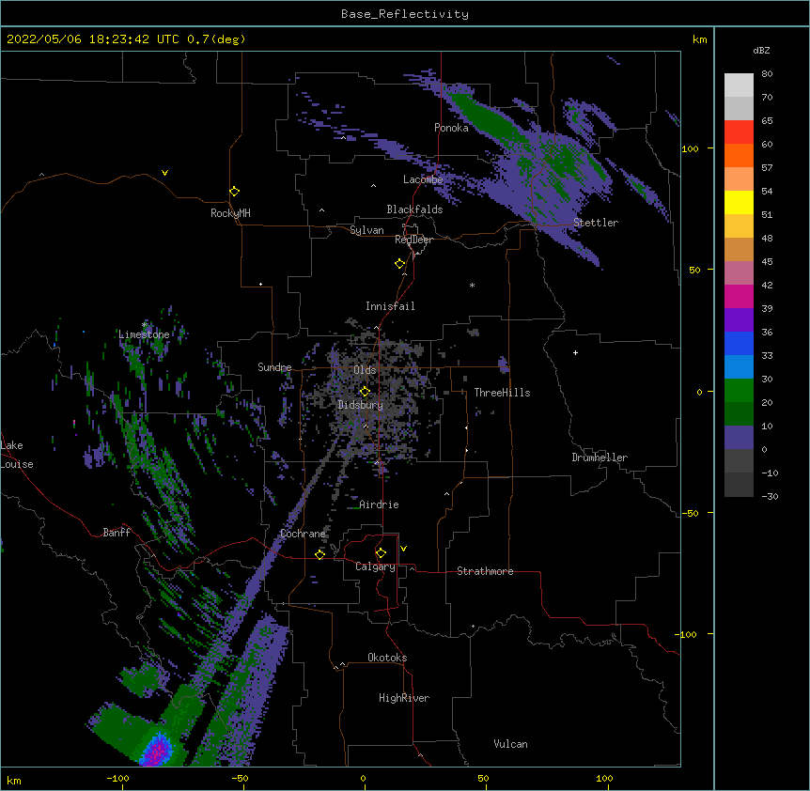Screen dimensions: 810x791
Task: Click the -100 right-axis tick label
Action: 687,634
